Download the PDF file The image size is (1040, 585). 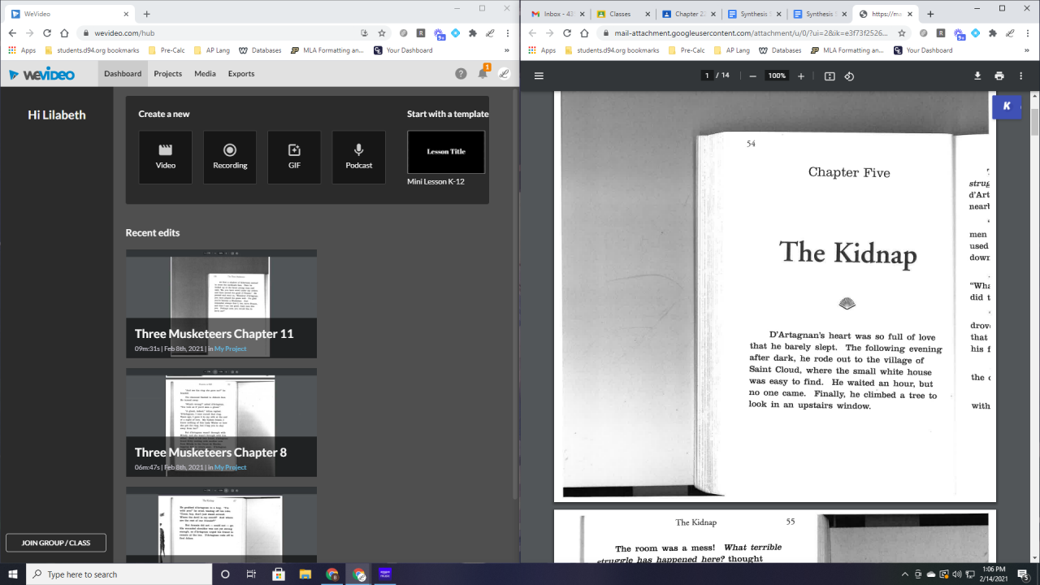[x=977, y=76]
